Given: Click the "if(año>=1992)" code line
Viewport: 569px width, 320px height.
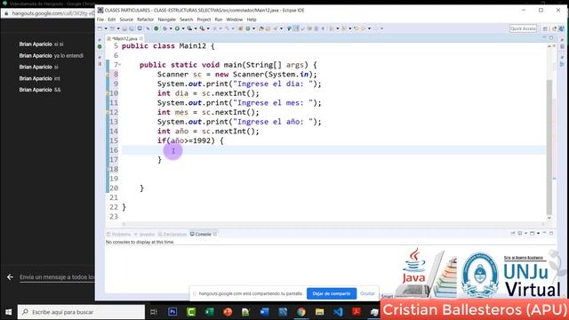Looking at the screenshot, I should point(190,140).
